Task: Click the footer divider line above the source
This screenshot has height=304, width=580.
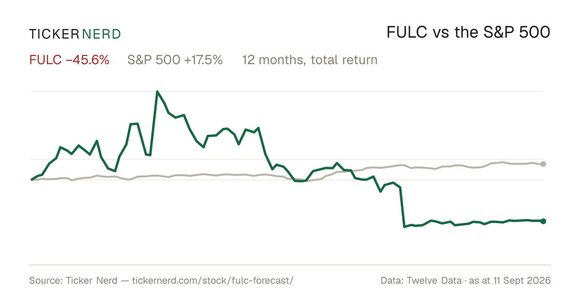Action: [x=290, y=264]
